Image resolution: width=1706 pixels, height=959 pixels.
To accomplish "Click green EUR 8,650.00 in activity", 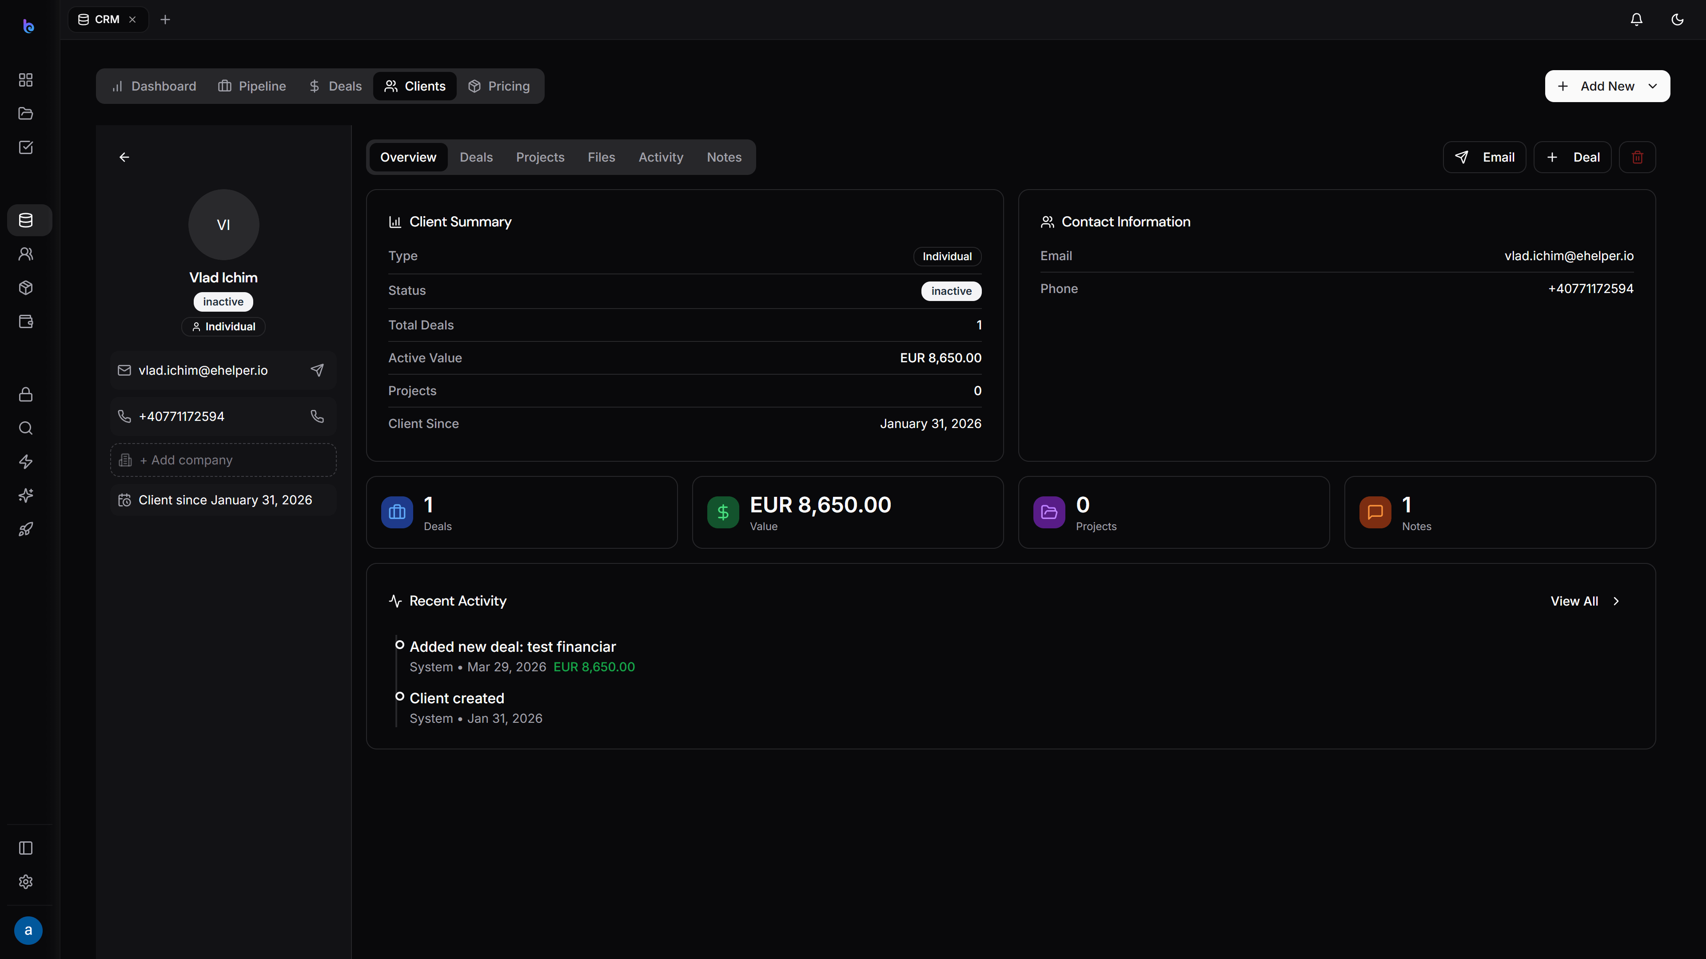I will (594, 666).
